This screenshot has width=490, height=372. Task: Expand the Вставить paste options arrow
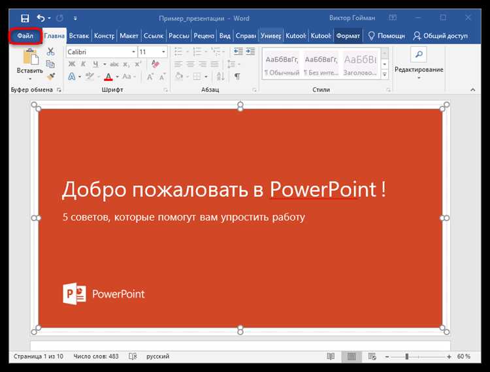[x=30, y=79]
